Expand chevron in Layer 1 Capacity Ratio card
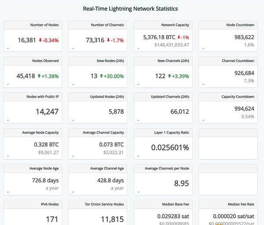This screenshot has height=225, width=264. (x=138, y=156)
